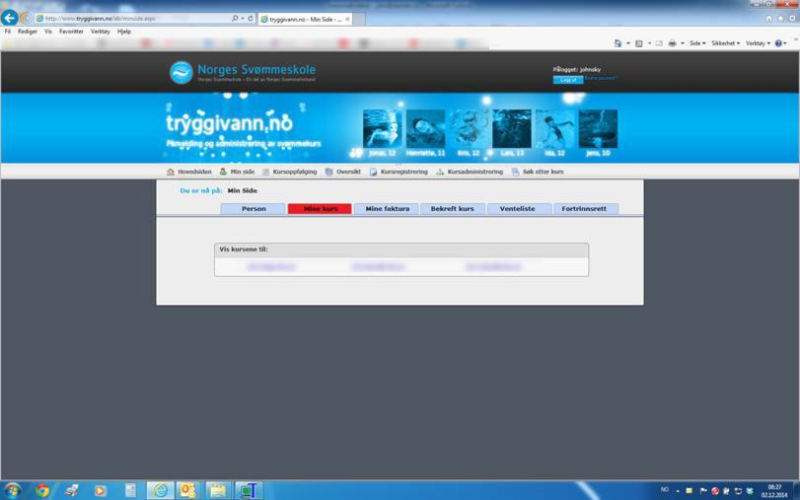Open the Side dropdown menu
Viewport: 800px width, 500px height.
tap(697, 43)
